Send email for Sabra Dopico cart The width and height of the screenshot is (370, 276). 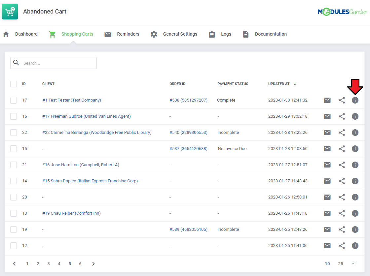327,181
